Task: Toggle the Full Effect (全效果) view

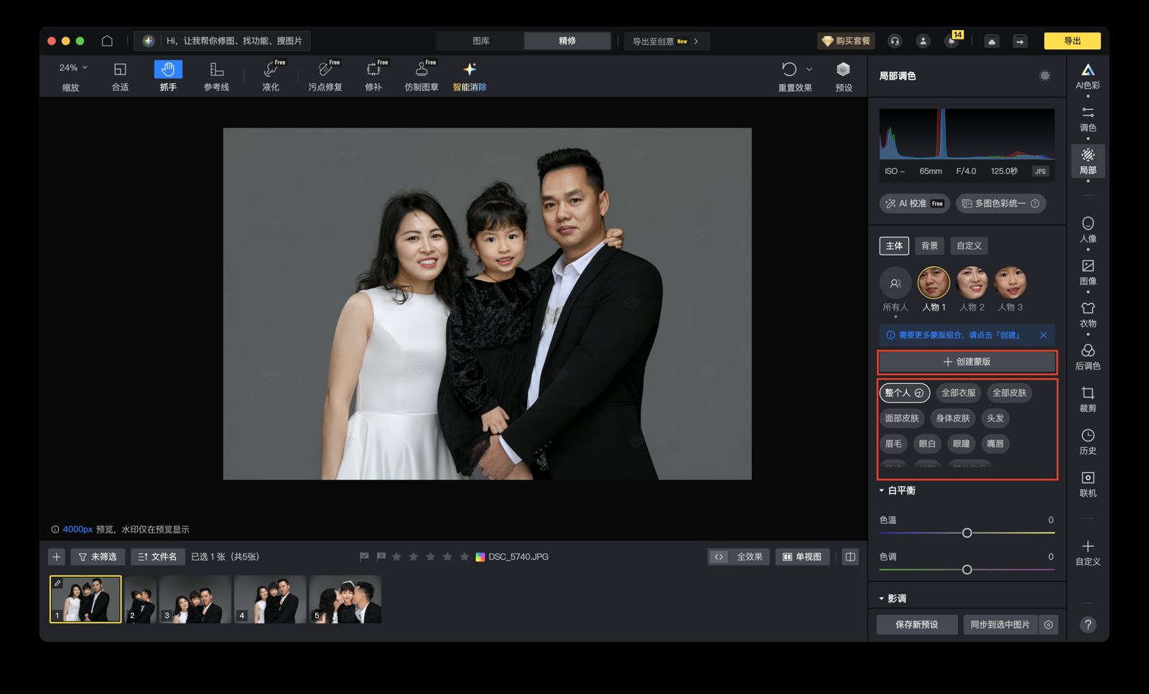Action: click(739, 557)
